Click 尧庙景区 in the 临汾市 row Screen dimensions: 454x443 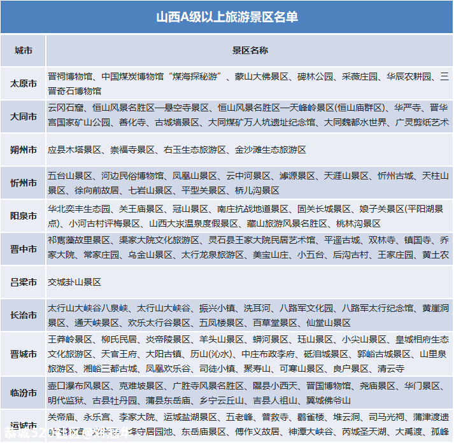378,386
